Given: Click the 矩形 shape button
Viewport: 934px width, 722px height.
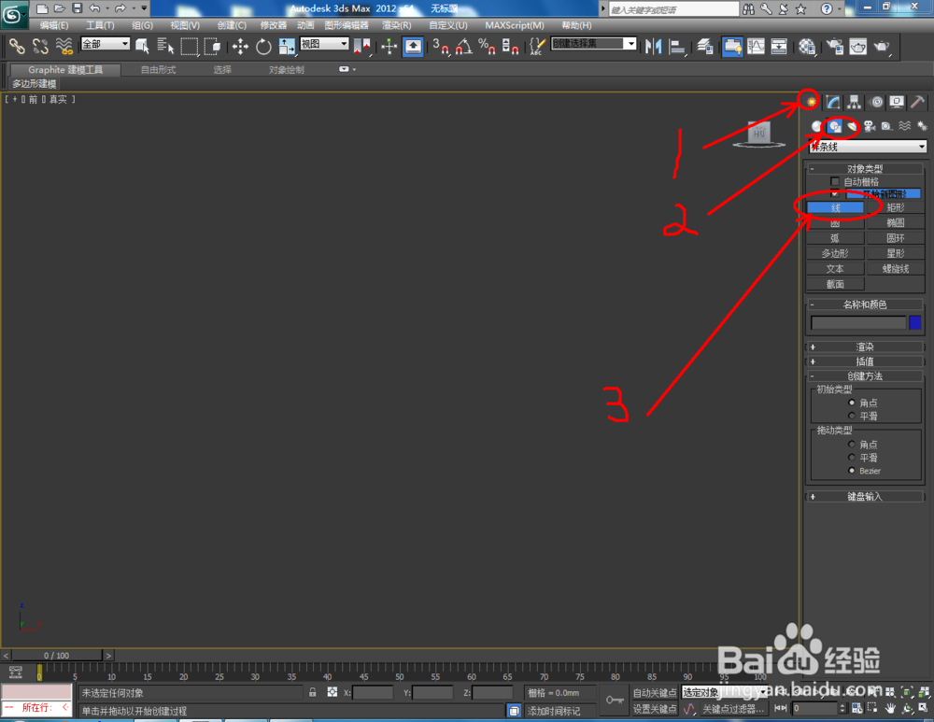Looking at the screenshot, I should point(896,207).
